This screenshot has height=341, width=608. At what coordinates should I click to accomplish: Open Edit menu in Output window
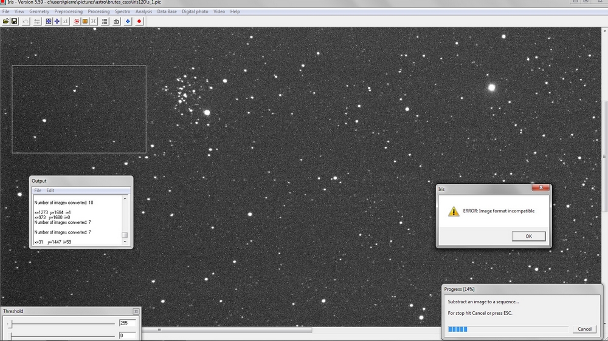(50, 191)
